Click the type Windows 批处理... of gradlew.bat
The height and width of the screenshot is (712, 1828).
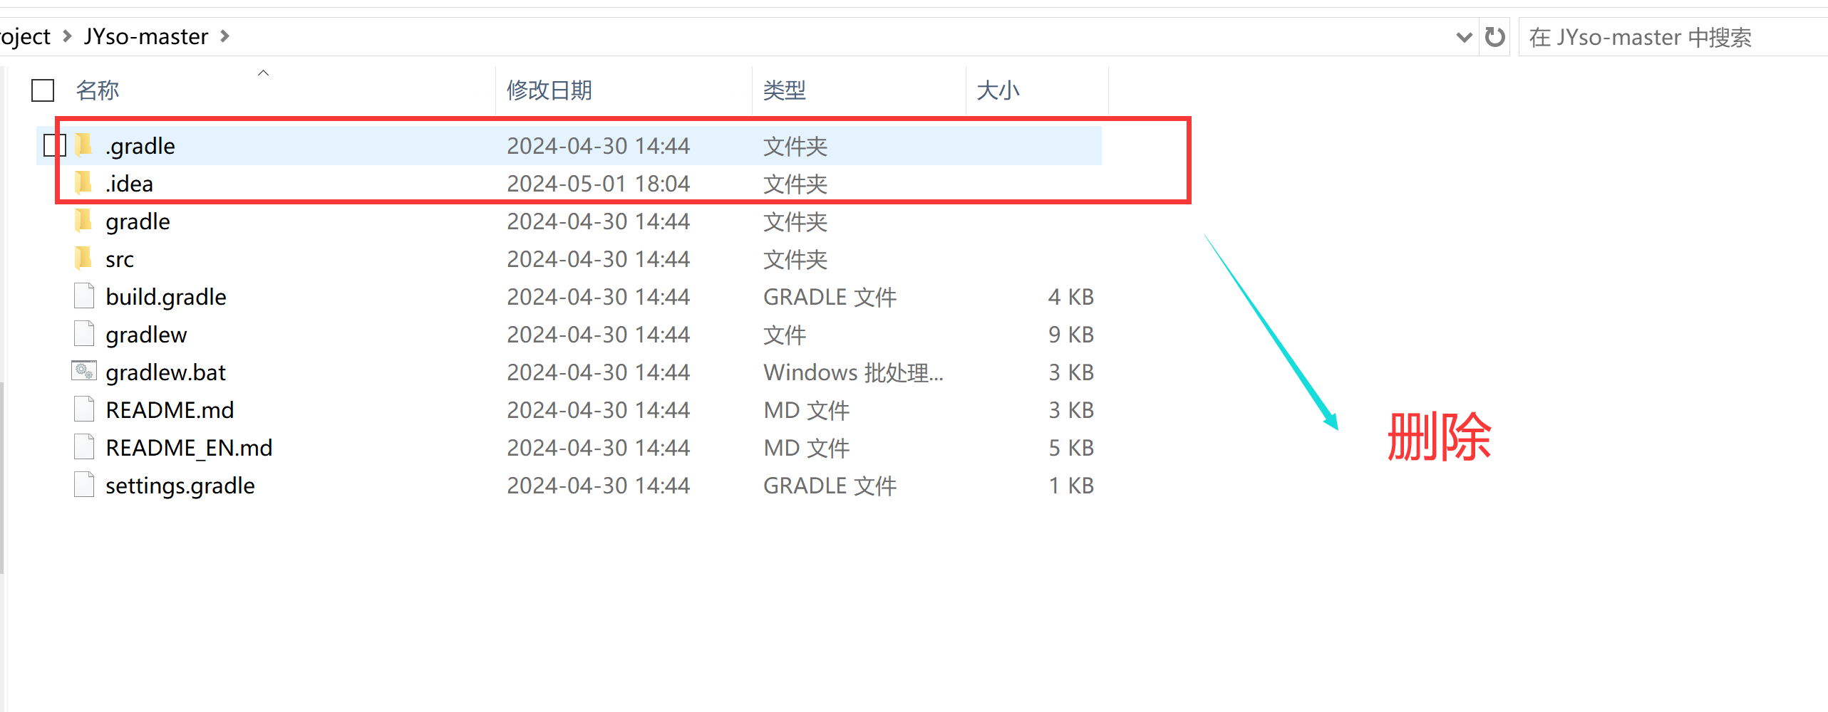click(853, 372)
